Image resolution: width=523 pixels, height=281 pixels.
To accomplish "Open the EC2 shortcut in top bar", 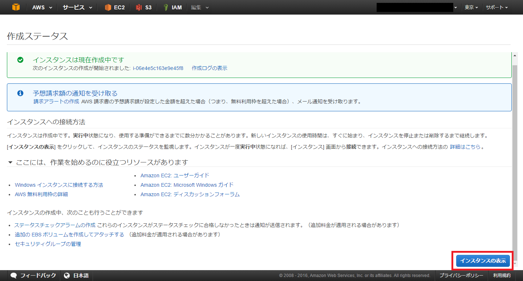I will coord(115,7).
